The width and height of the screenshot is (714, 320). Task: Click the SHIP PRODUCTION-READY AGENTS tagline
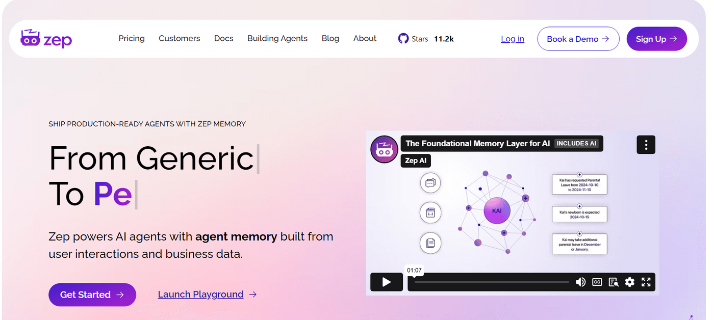(147, 124)
